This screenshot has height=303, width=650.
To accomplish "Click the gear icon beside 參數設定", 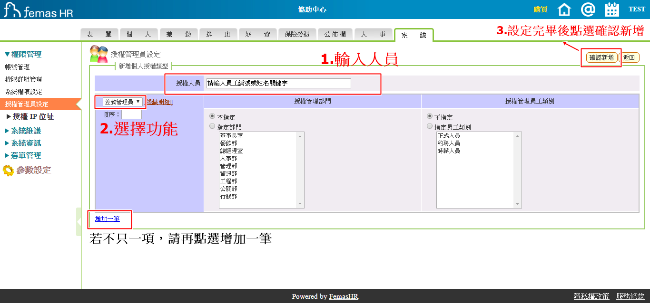I will tap(8, 170).
